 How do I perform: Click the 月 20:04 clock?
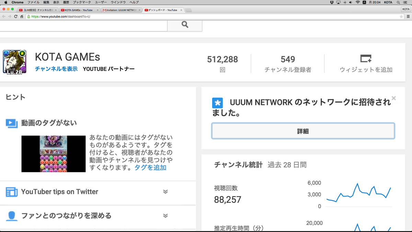click(375, 2)
